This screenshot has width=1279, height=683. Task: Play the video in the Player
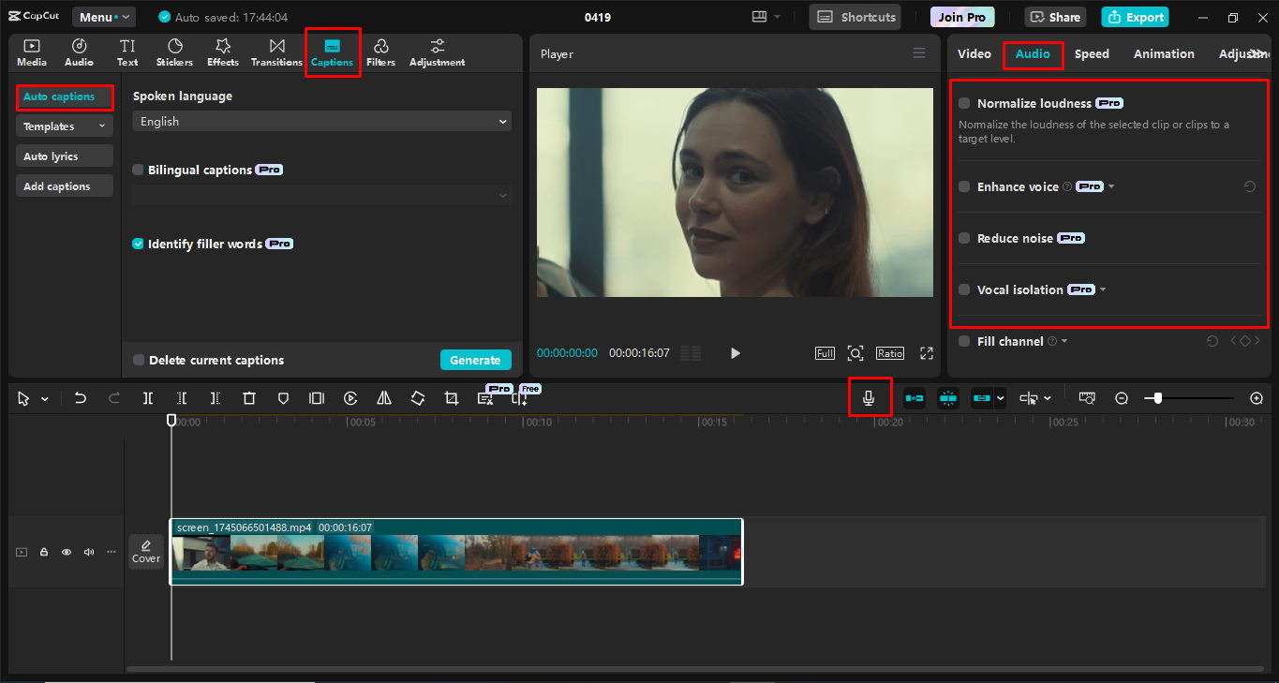tap(736, 353)
